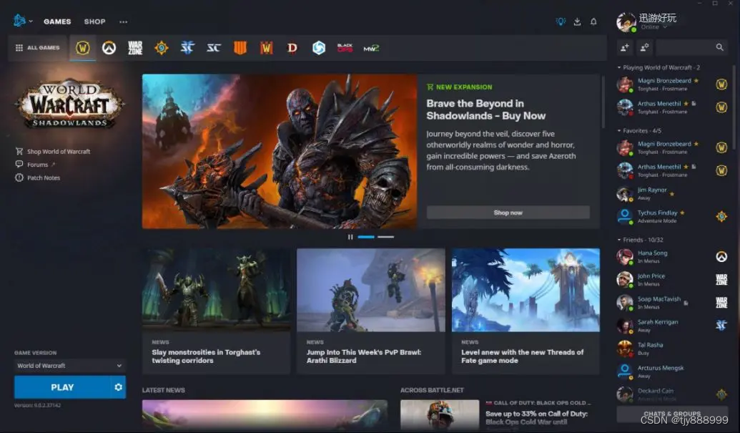The height and width of the screenshot is (433, 740).
Task: Select Tal Rasha in friends list
Action: (x=673, y=349)
